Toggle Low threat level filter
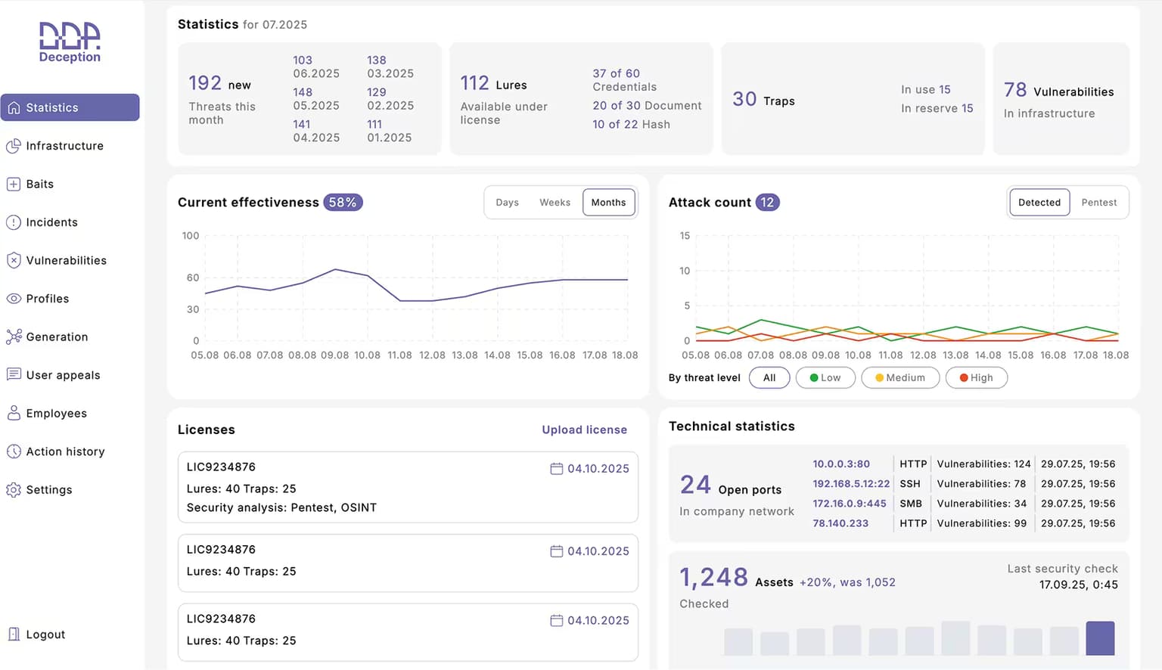The image size is (1162, 670). 825,377
